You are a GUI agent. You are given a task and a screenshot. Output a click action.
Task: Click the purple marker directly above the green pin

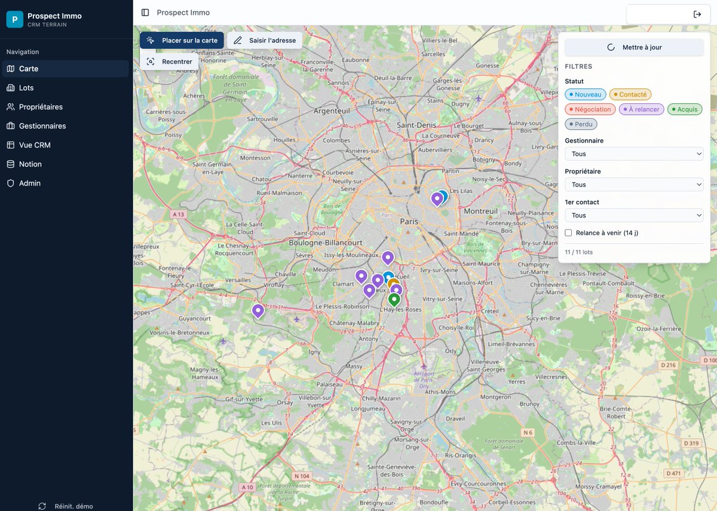[396, 290]
